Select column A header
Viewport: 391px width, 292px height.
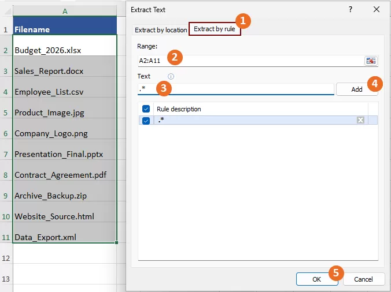(x=65, y=11)
